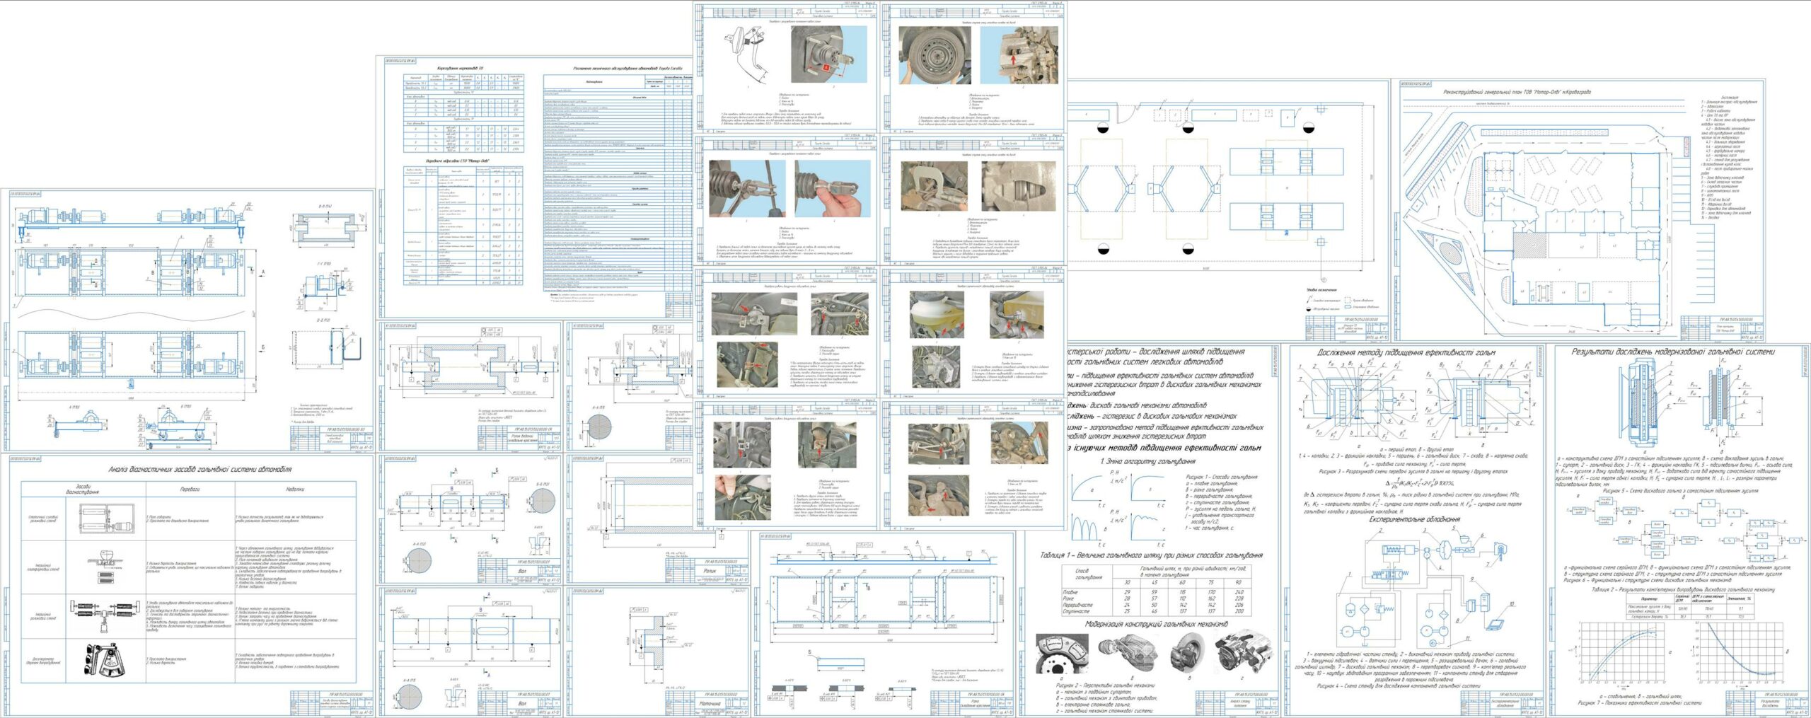Click the 'Маточка' title block label
The height and width of the screenshot is (718, 1811).
[x=710, y=703]
